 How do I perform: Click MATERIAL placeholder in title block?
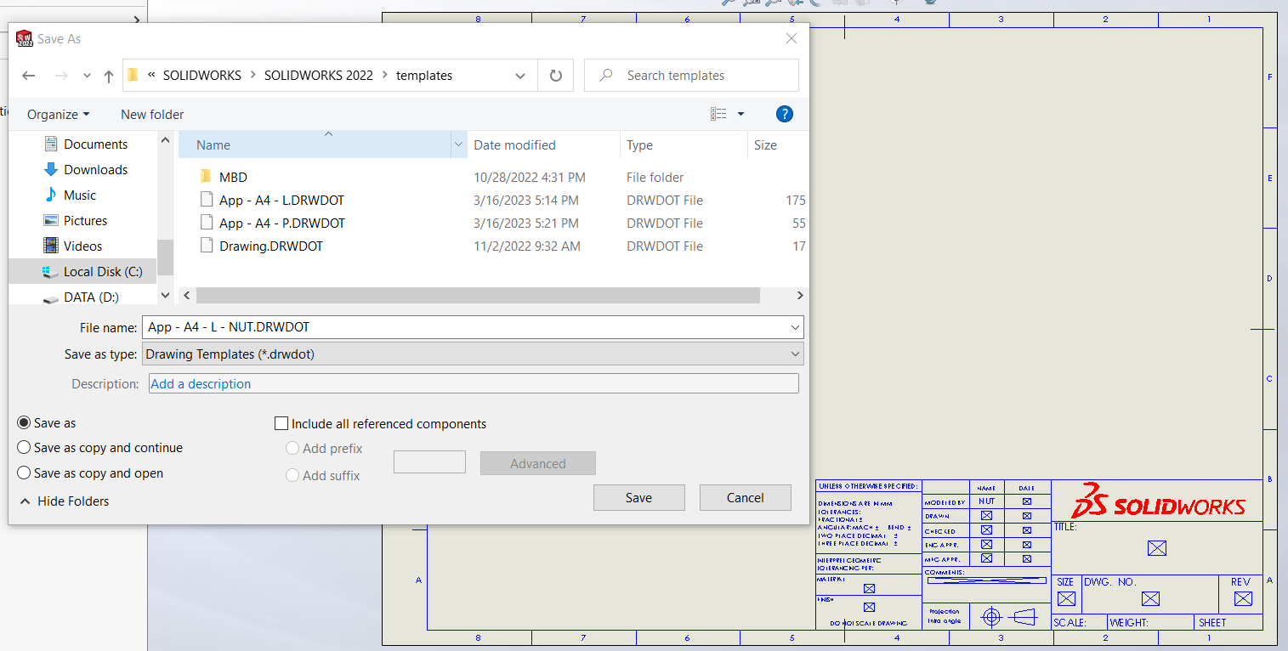[x=869, y=588]
